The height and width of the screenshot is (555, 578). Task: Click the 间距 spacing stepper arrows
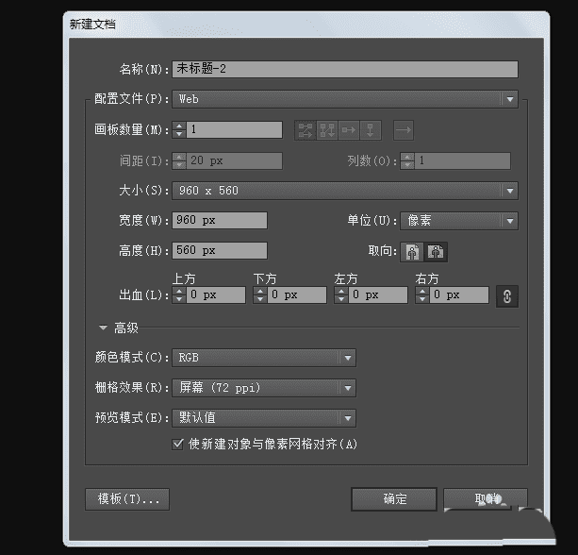(179, 160)
